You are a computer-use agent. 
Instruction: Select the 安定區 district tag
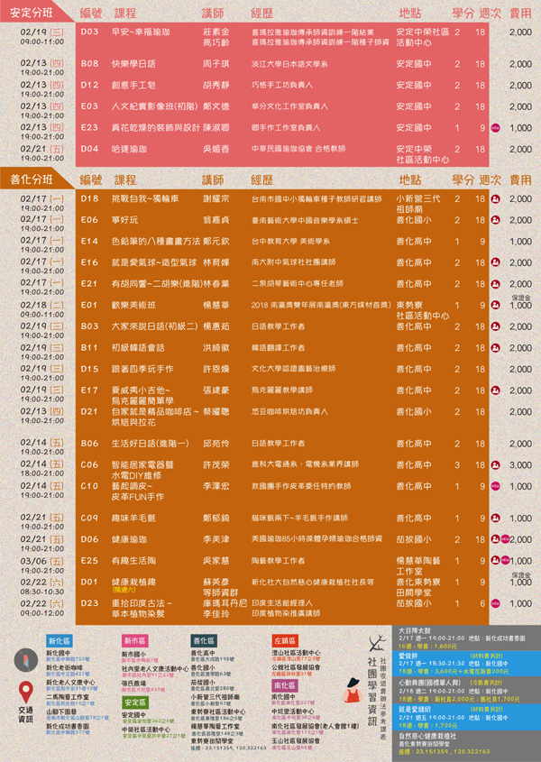[x=134, y=702]
